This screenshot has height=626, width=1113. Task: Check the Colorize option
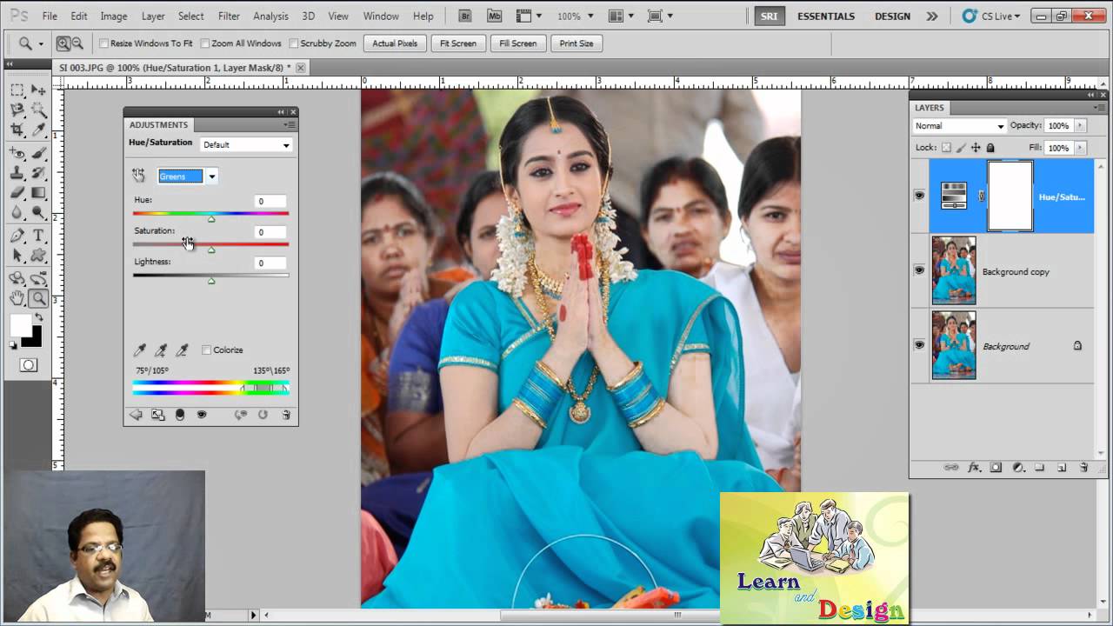tap(207, 350)
